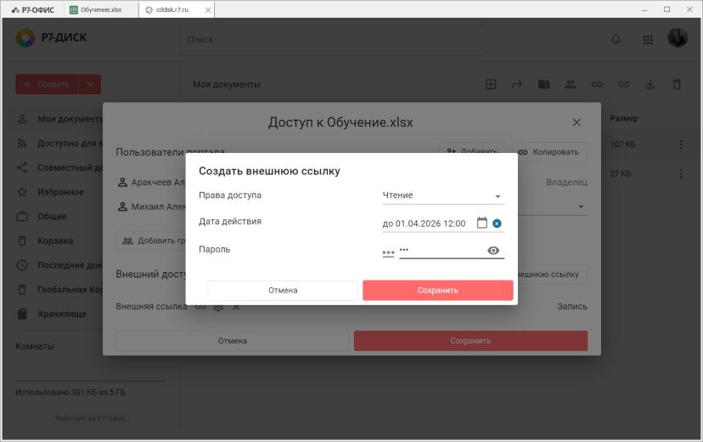Close the cddisk.r7.ru tab
Screen dimensions: 703x442
pos(208,10)
